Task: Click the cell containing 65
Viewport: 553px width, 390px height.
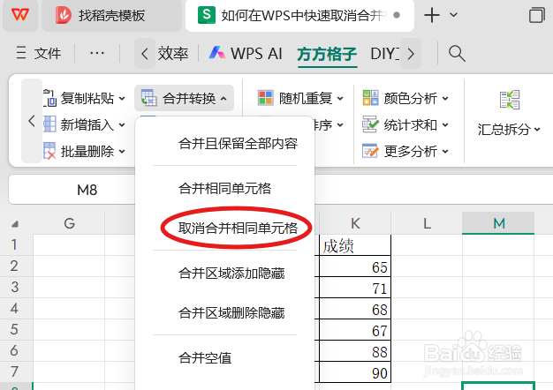Action: (x=355, y=266)
